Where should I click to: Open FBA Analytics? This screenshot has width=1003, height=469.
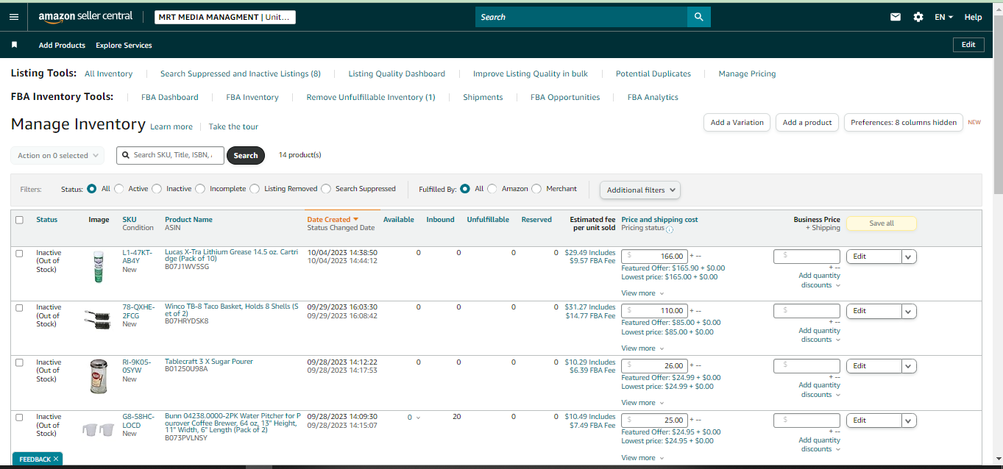pyautogui.click(x=653, y=97)
